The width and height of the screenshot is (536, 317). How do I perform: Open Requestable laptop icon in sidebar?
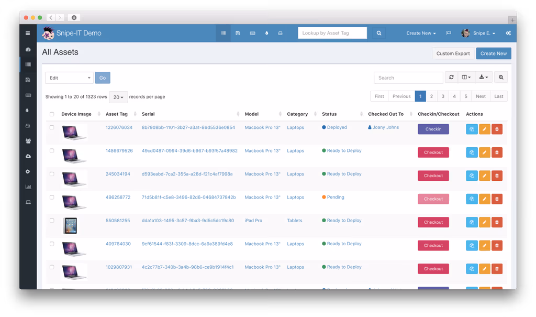28,202
